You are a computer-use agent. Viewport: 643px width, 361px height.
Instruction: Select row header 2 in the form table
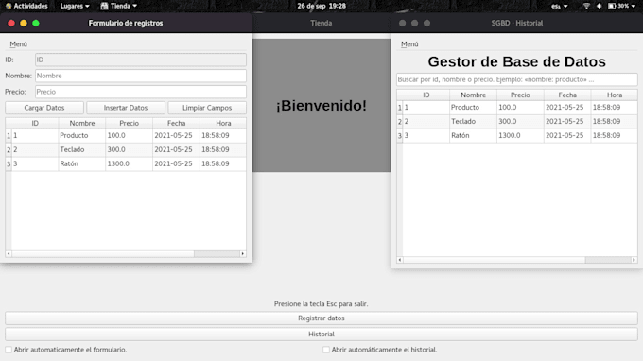9,149
